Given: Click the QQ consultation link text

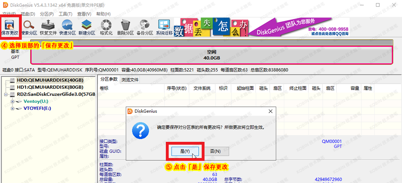Looking at the screenshot, I should (329, 34).
